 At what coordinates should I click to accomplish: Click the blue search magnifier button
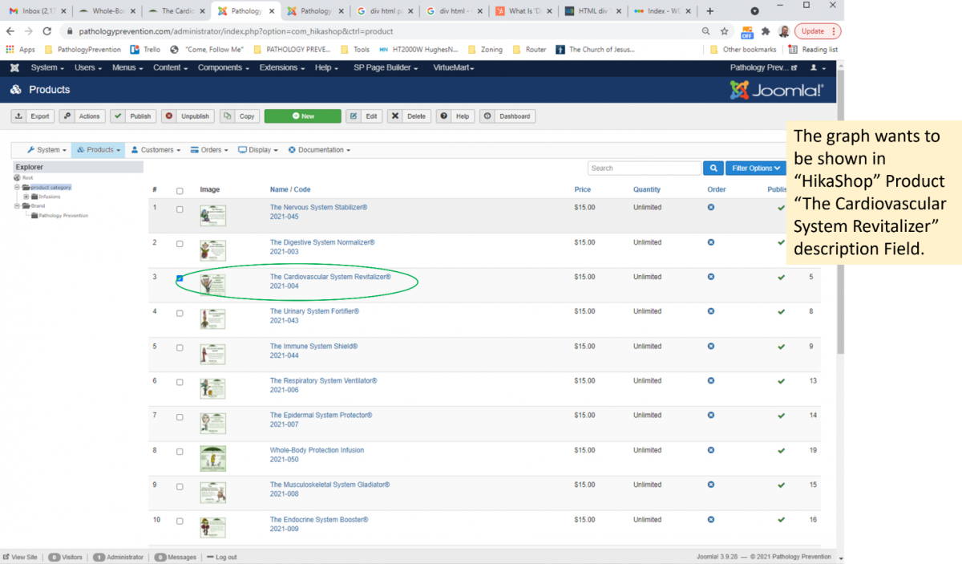click(713, 168)
